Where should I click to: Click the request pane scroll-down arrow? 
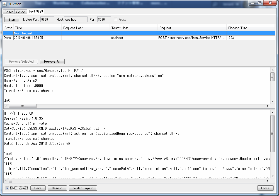click(x=272, y=101)
